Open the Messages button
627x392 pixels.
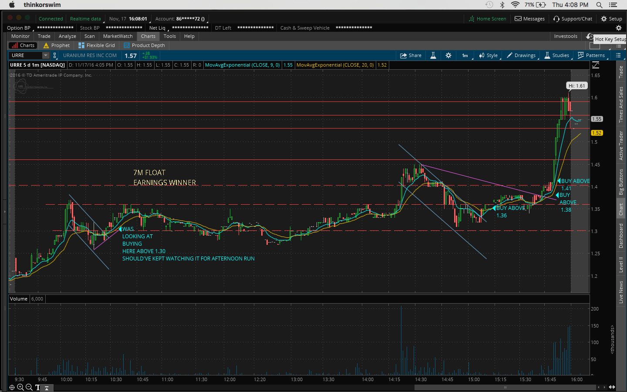[x=529, y=19]
